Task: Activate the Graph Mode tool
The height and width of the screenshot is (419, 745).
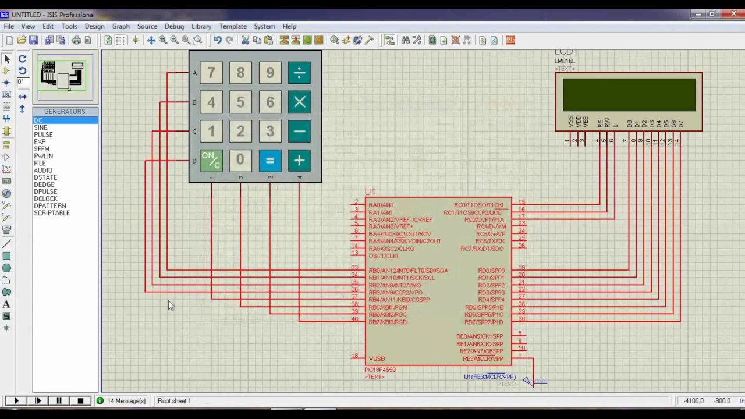Action: tap(7, 169)
